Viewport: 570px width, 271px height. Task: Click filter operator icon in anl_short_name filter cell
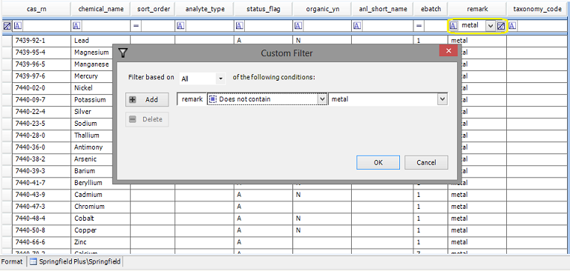click(x=357, y=26)
